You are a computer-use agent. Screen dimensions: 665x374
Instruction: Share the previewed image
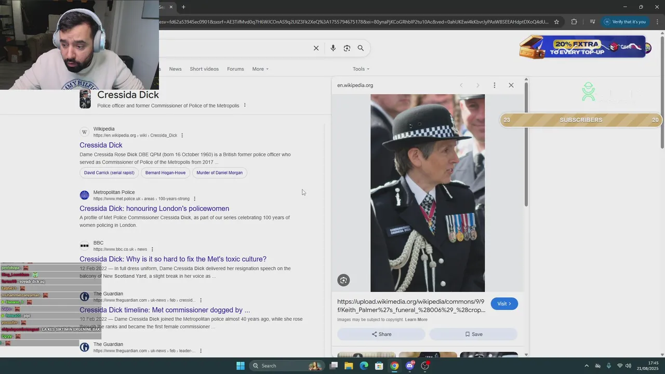click(381, 334)
